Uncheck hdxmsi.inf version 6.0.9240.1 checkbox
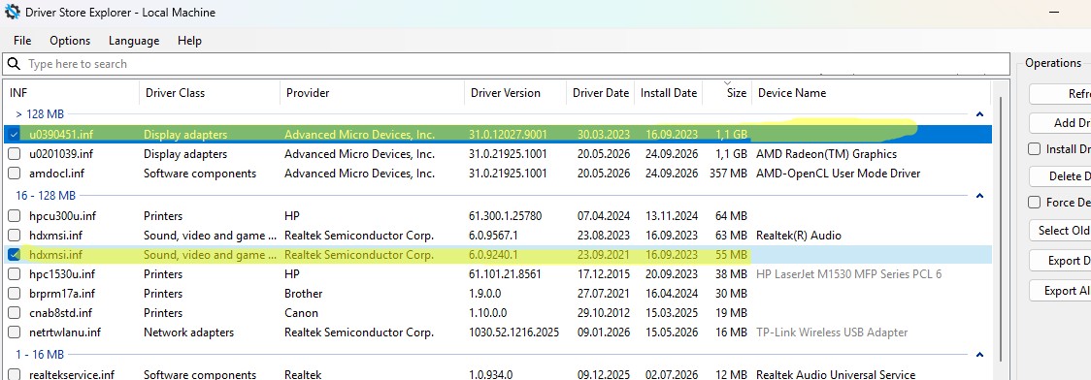The width and height of the screenshot is (1091, 380). 14,254
